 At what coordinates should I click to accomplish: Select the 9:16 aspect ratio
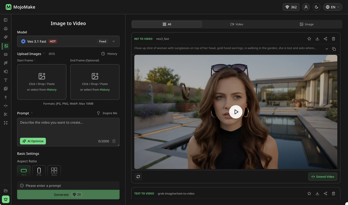pos(39,171)
